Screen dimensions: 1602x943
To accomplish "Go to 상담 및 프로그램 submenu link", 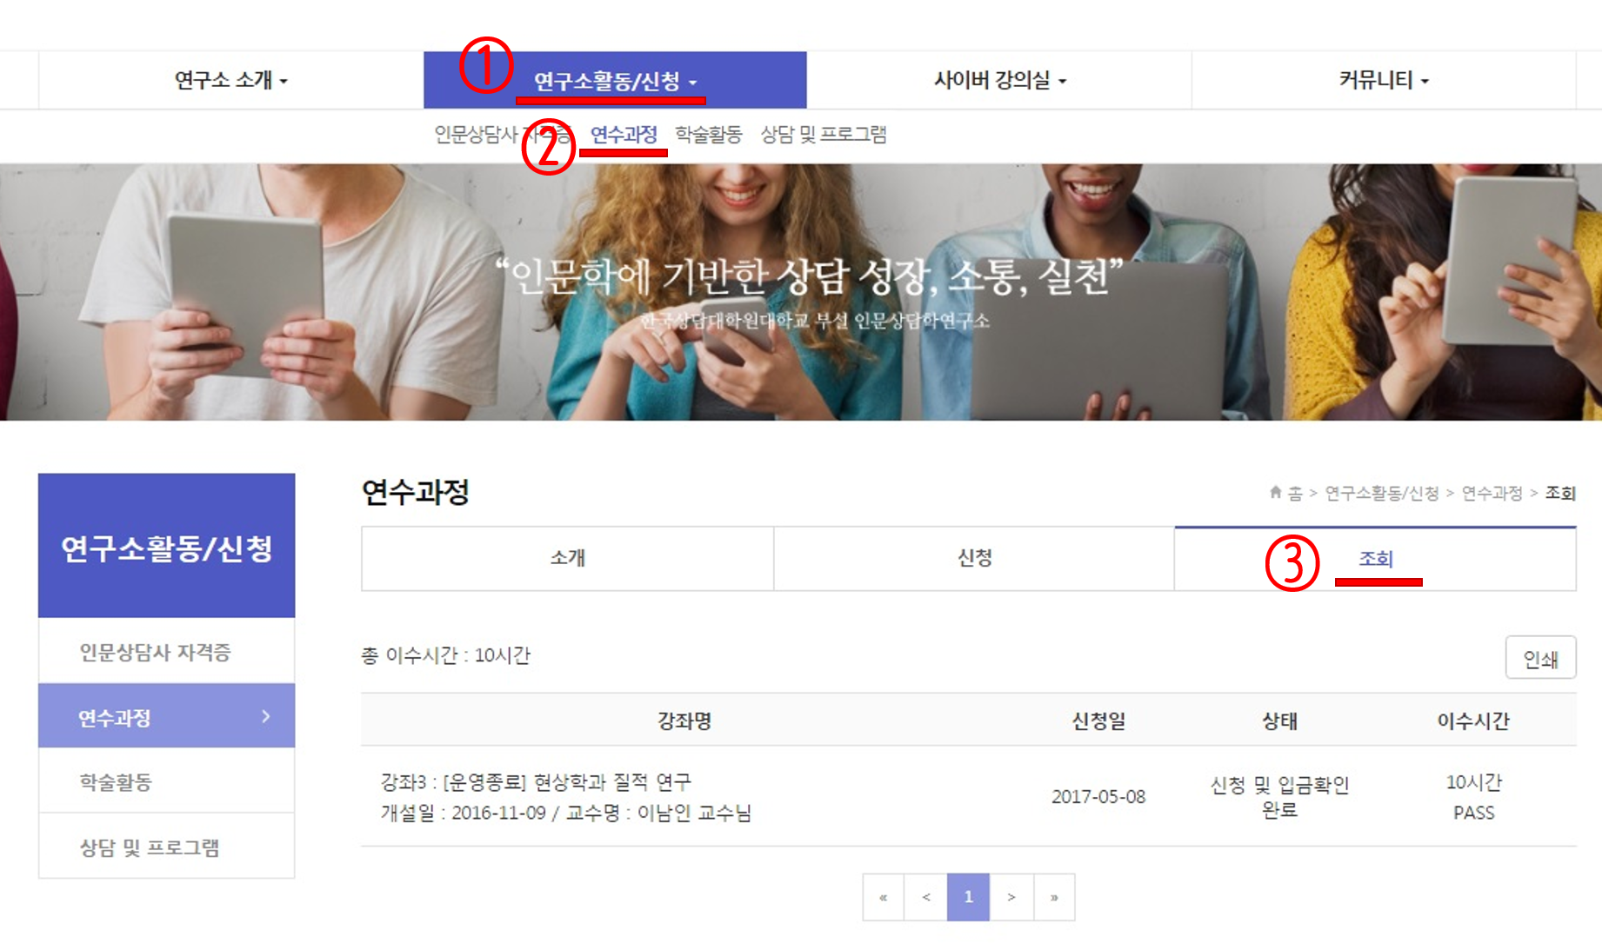I will 823,135.
